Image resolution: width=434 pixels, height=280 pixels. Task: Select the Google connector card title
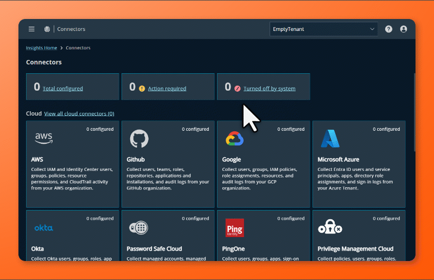pyautogui.click(x=232, y=160)
